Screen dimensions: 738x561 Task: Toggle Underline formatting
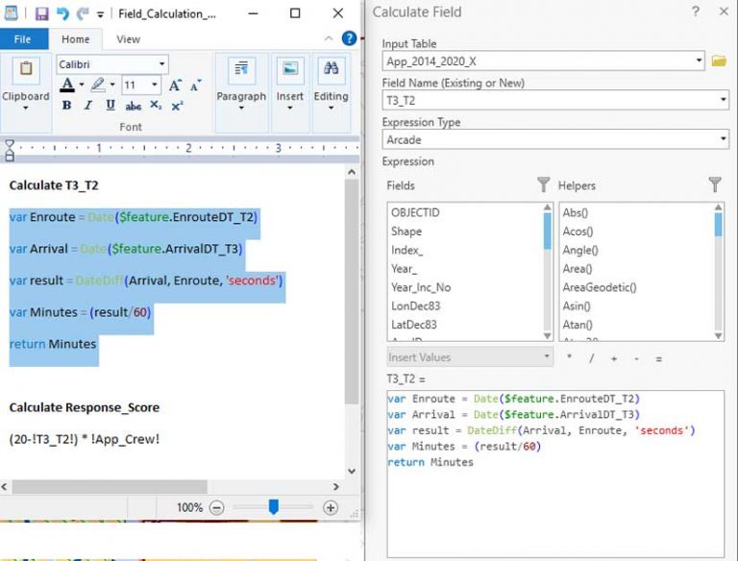point(111,106)
